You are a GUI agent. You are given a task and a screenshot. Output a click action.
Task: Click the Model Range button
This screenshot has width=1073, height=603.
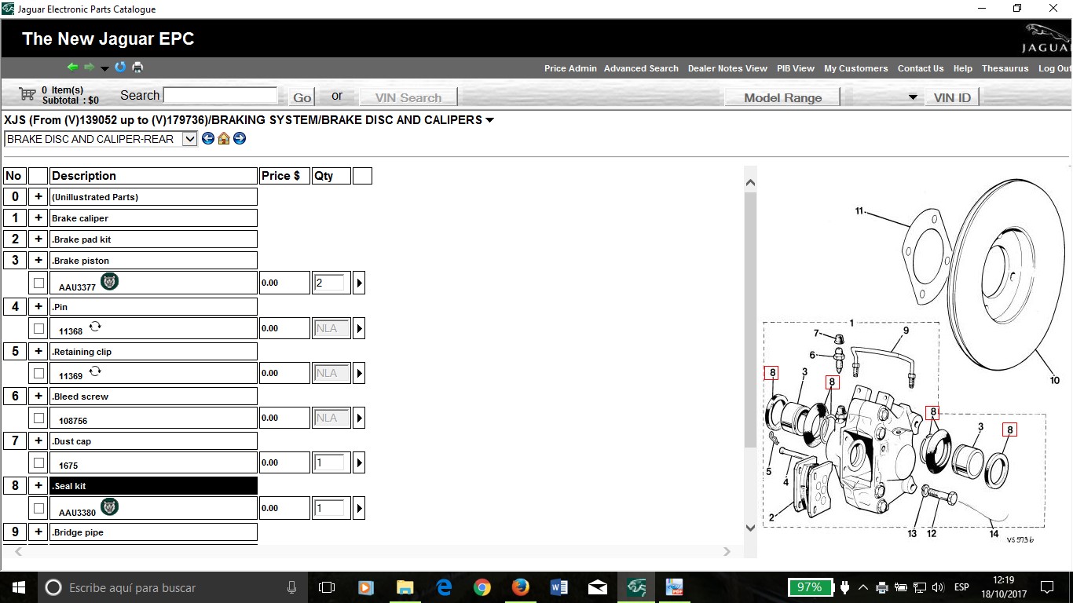(x=782, y=97)
